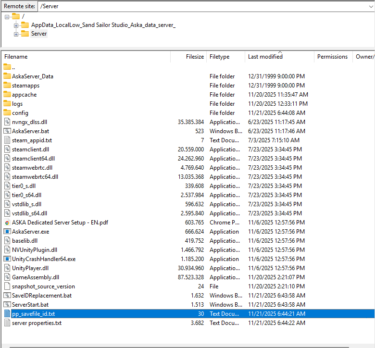
Task: Click the AskaServer_Data folder icon
Action: point(7,76)
